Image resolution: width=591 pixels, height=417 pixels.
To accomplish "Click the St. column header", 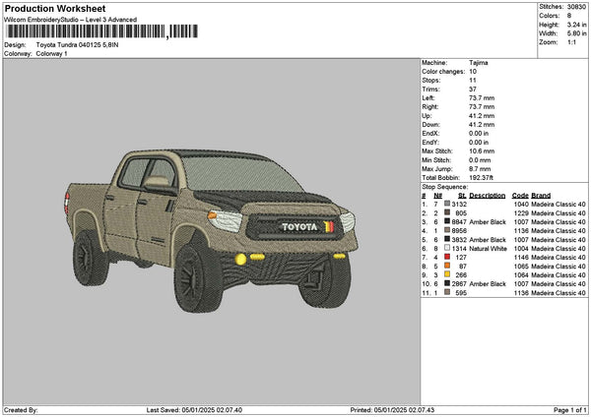I will 461,195.
